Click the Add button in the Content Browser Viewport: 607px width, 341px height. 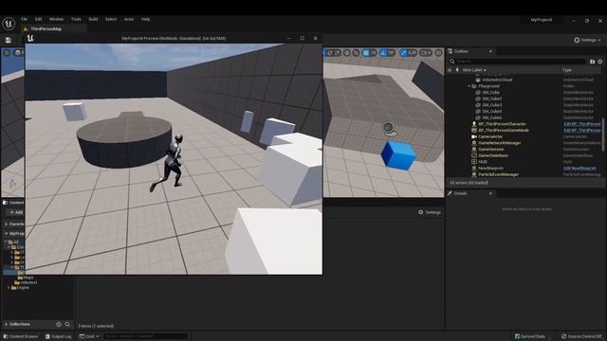click(x=16, y=212)
